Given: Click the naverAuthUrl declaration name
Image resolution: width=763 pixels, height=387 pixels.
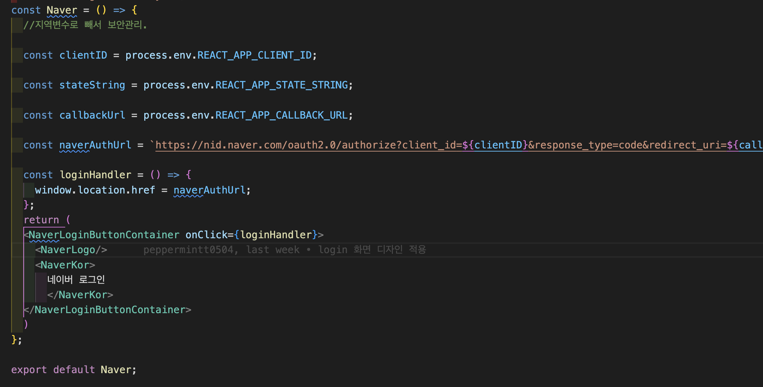Looking at the screenshot, I should click(95, 145).
